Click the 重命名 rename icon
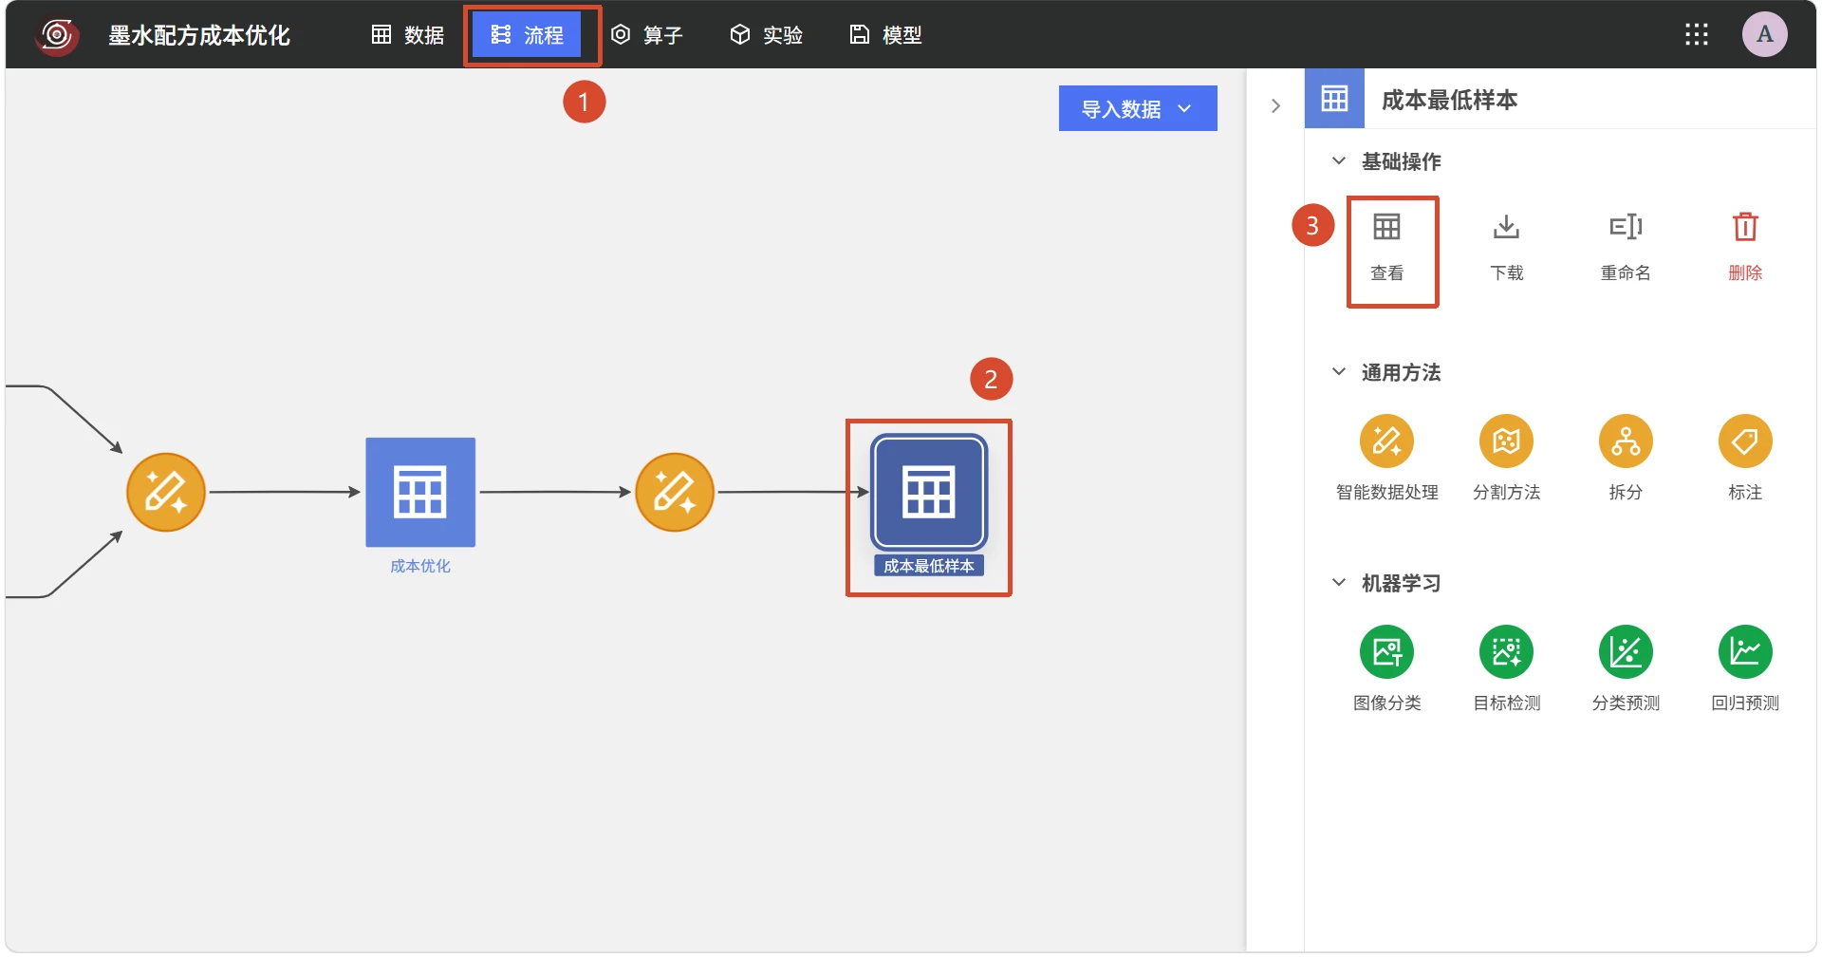The height and width of the screenshot is (957, 1822). (x=1626, y=228)
